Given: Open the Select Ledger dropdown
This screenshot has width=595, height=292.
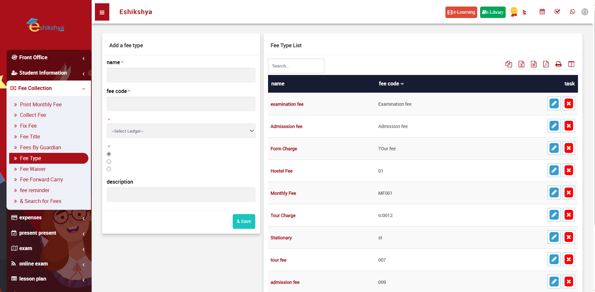Looking at the screenshot, I should [x=181, y=131].
